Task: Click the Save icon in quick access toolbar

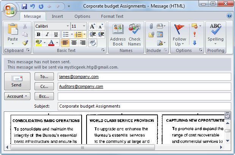Action: pos(25,6)
